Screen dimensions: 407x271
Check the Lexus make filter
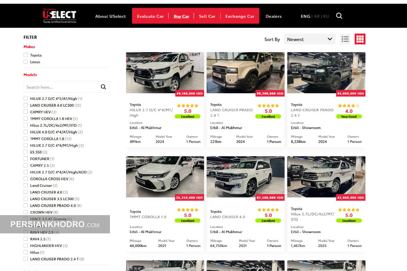pyautogui.click(x=26, y=62)
